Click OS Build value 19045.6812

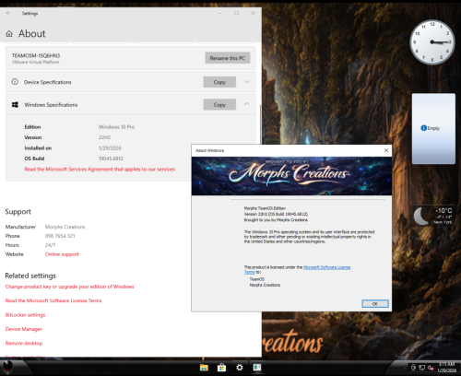[111, 159]
